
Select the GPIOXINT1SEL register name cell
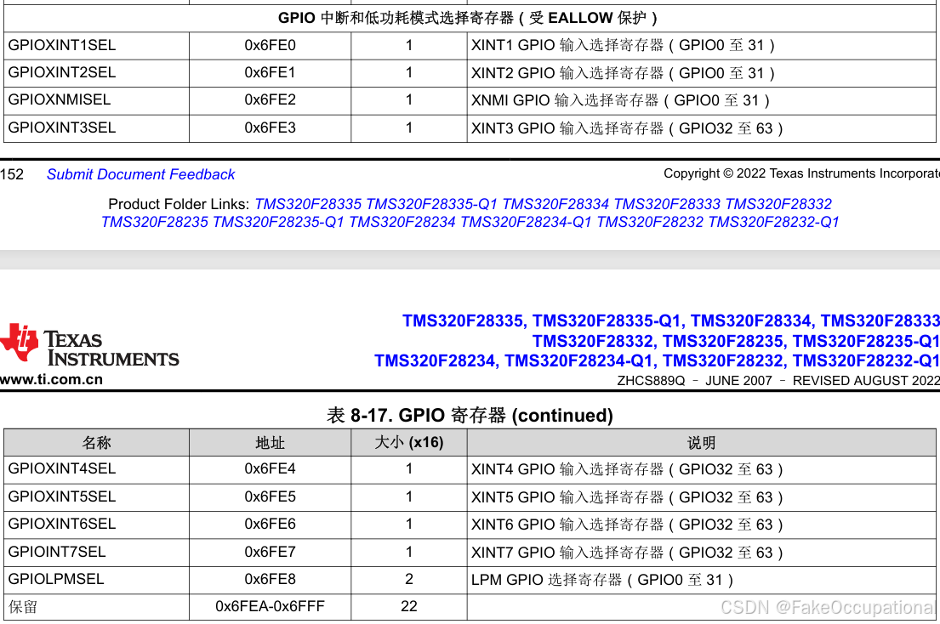[x=96, y=46]
